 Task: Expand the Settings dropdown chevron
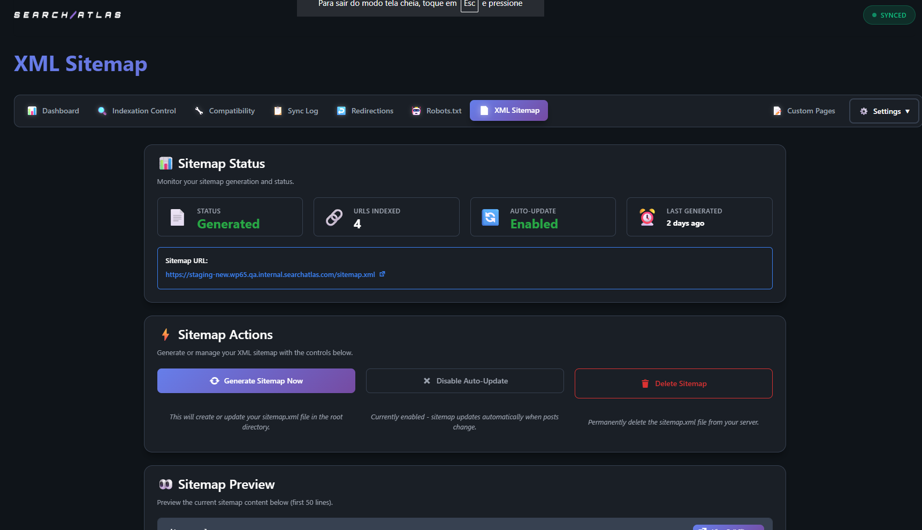coord(908,111)
